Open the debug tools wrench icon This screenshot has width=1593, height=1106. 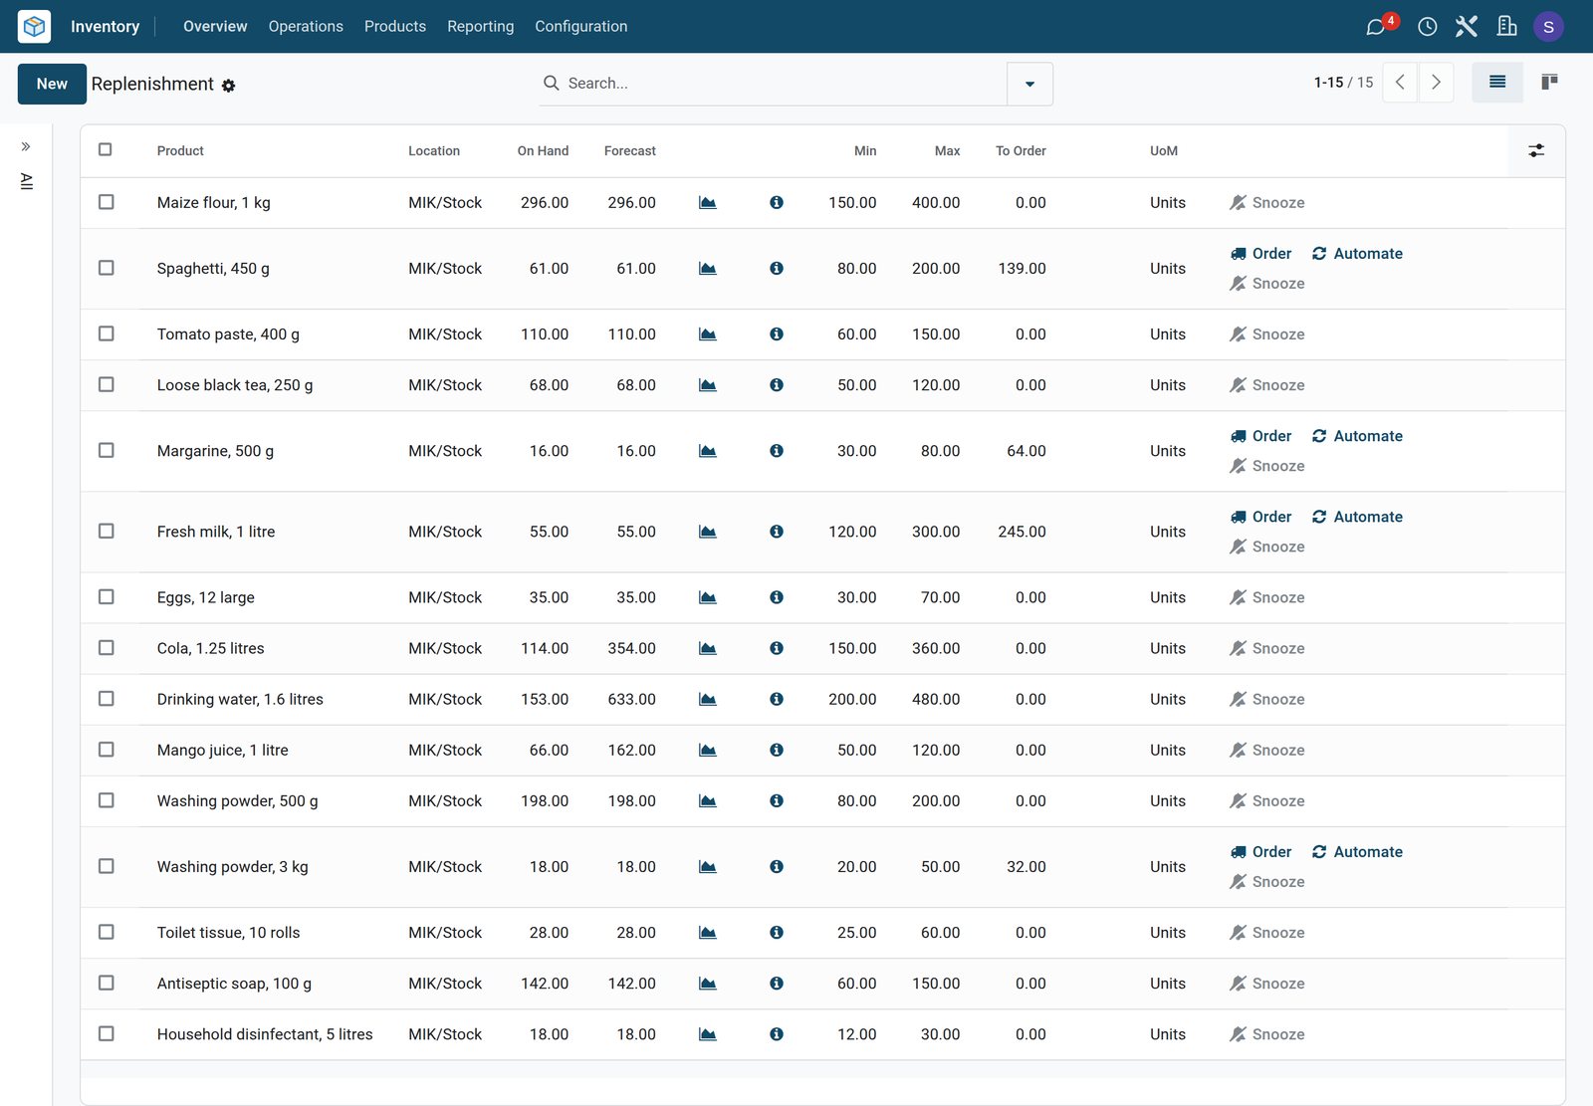point(1466,26)
